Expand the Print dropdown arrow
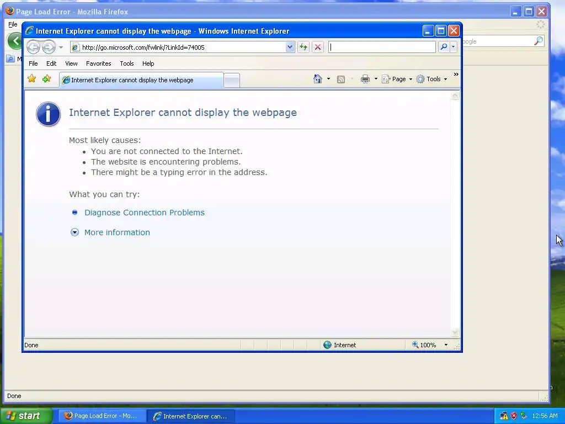This screenshot has height=424, width=565. pos(376,79)
